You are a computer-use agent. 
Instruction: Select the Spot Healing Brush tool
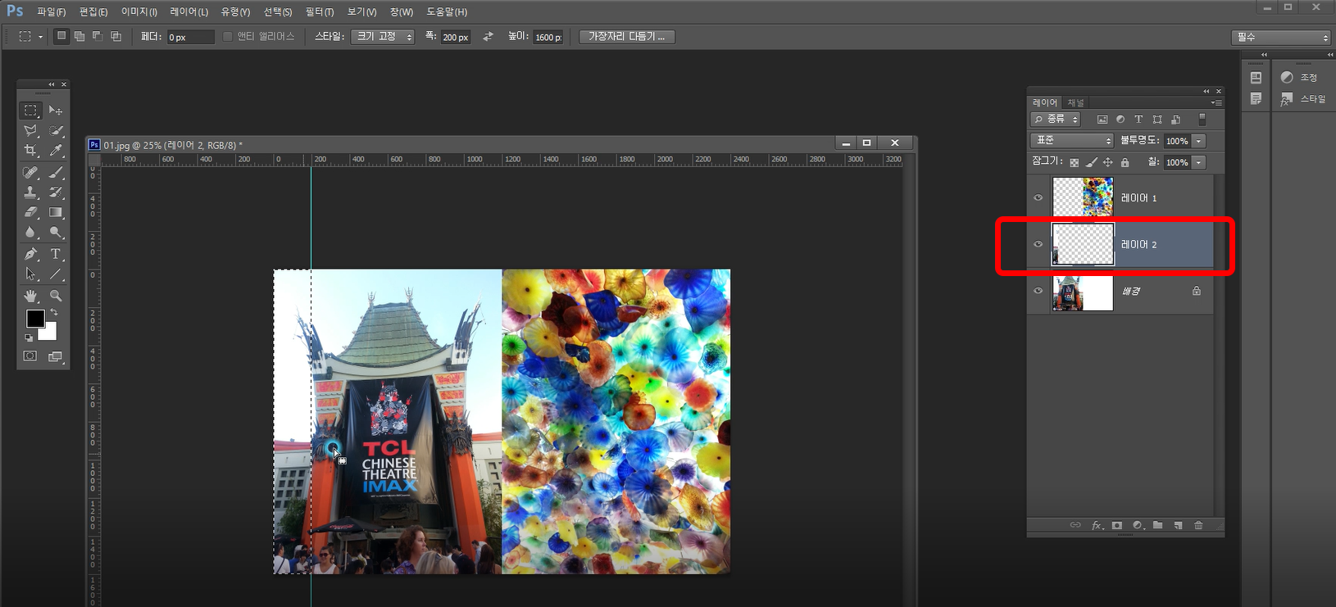[x=30, y=172]
